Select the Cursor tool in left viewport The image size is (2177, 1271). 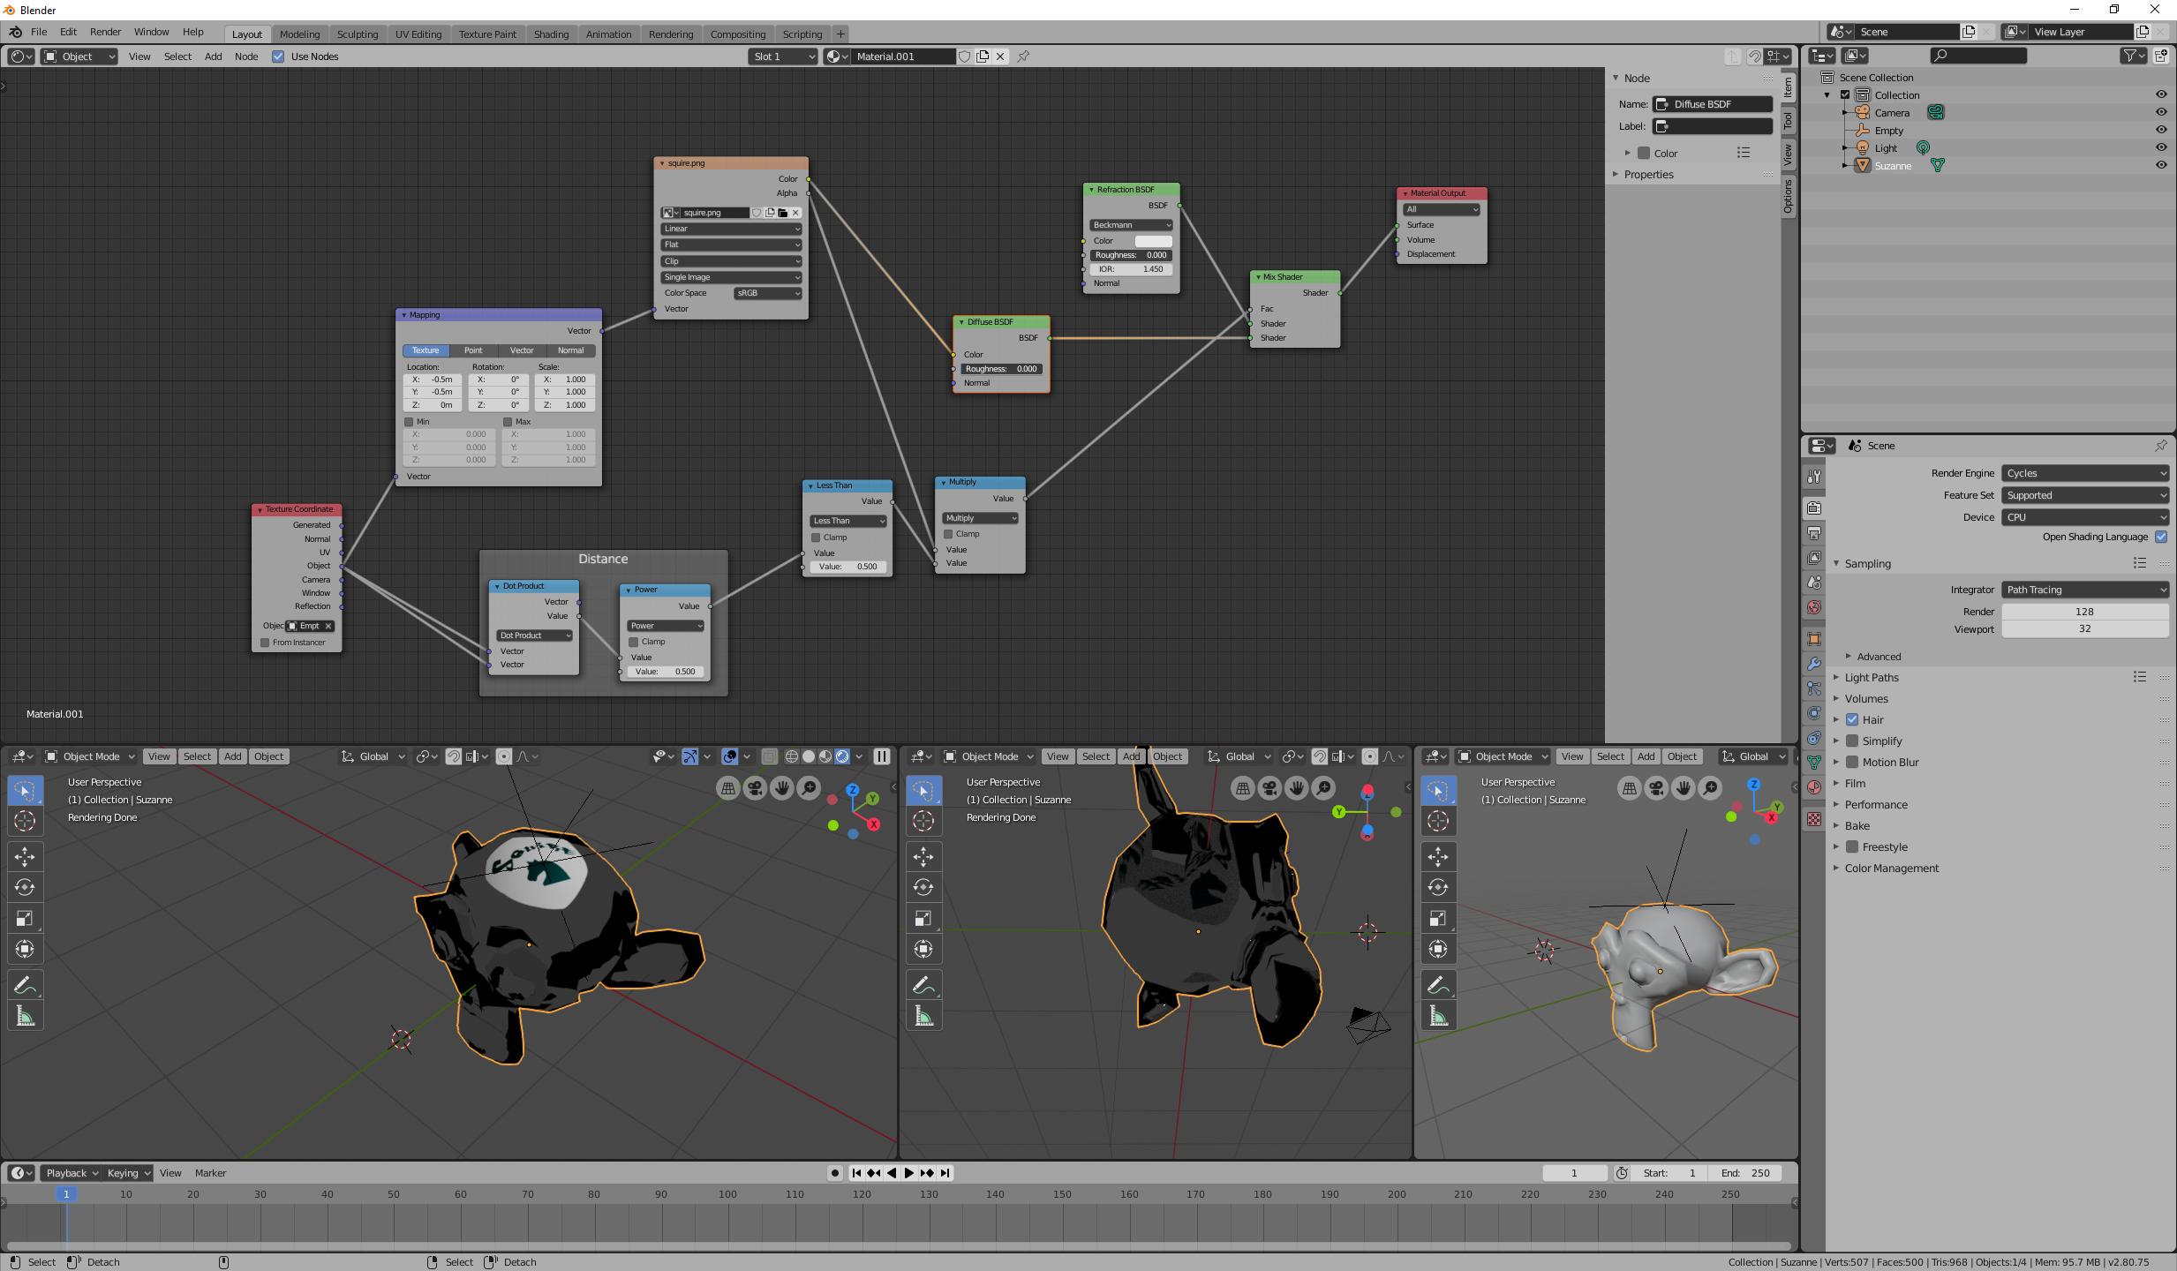(x=25, y=821)
